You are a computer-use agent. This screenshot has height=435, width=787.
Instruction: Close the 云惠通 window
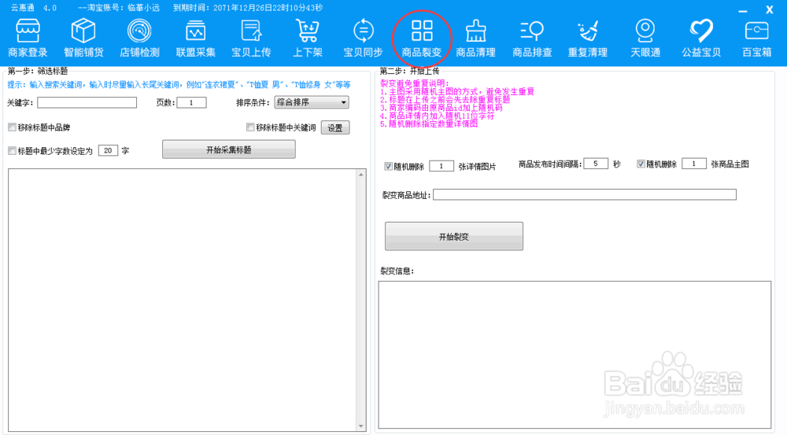pos(769,9)
